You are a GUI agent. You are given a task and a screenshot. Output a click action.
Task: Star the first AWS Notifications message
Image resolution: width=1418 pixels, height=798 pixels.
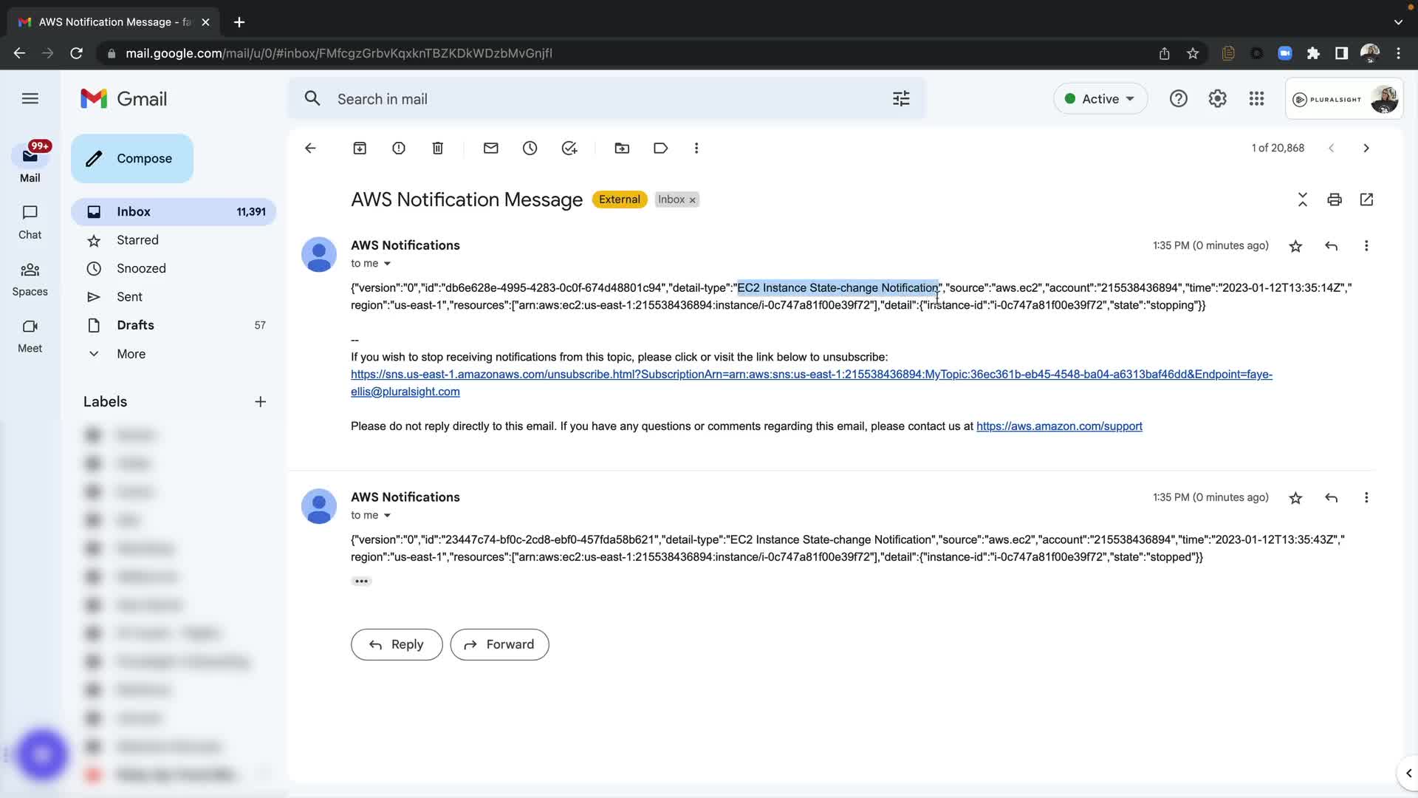pos(1295,246)
